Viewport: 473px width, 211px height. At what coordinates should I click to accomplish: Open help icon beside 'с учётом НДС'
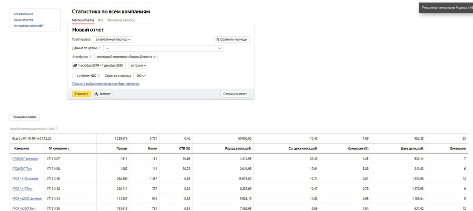(x=99, y=76)
